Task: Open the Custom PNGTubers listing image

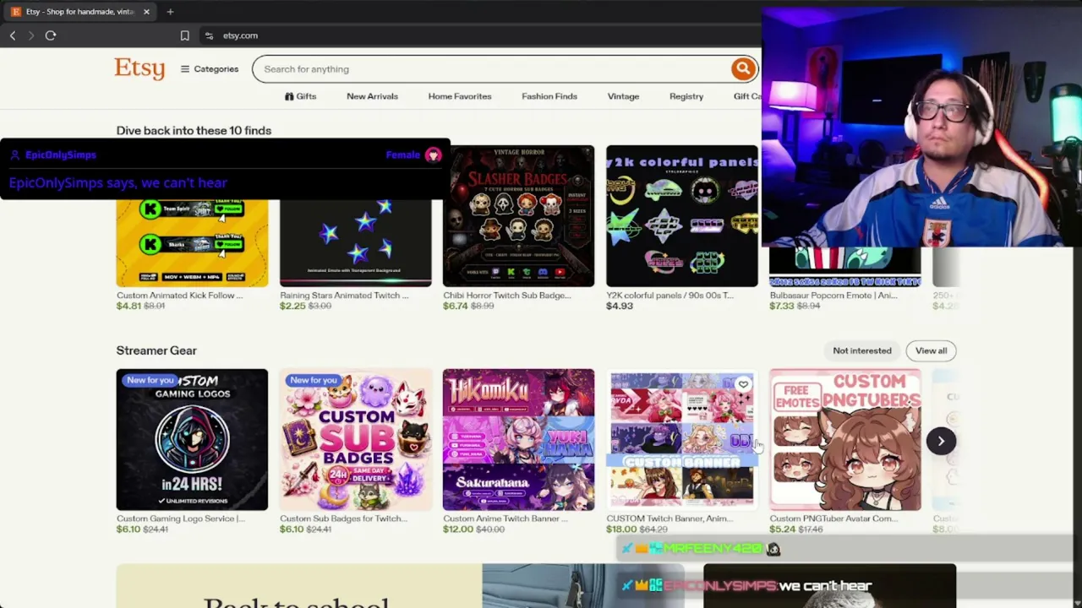Action: [845, 439]
